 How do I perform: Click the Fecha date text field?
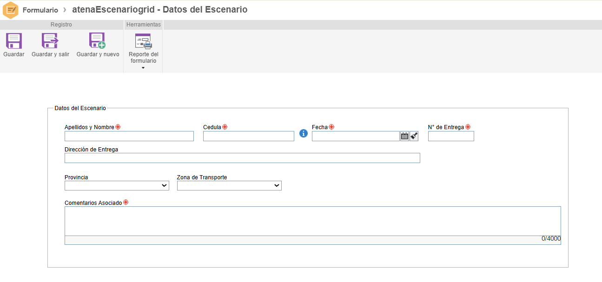(x=356, y=136)
